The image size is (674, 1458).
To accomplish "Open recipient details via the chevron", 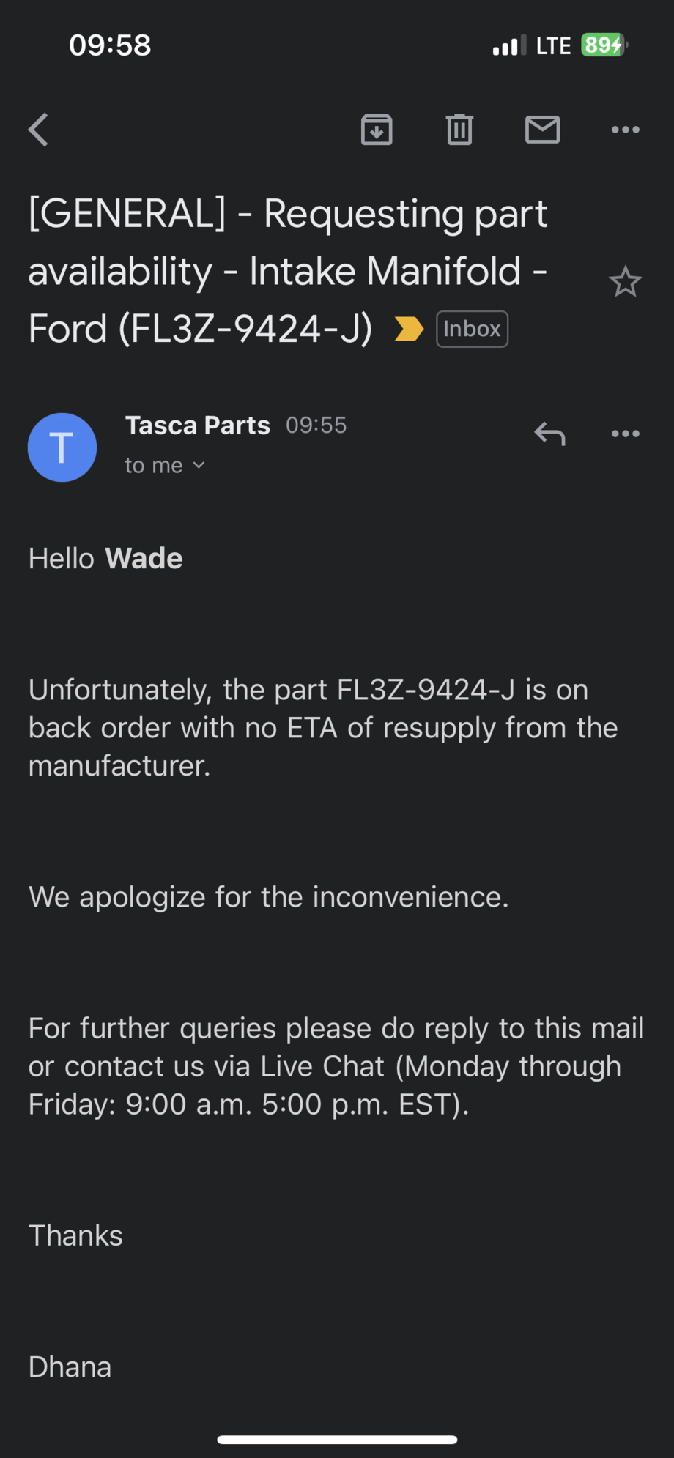I will tap(198, 464).
